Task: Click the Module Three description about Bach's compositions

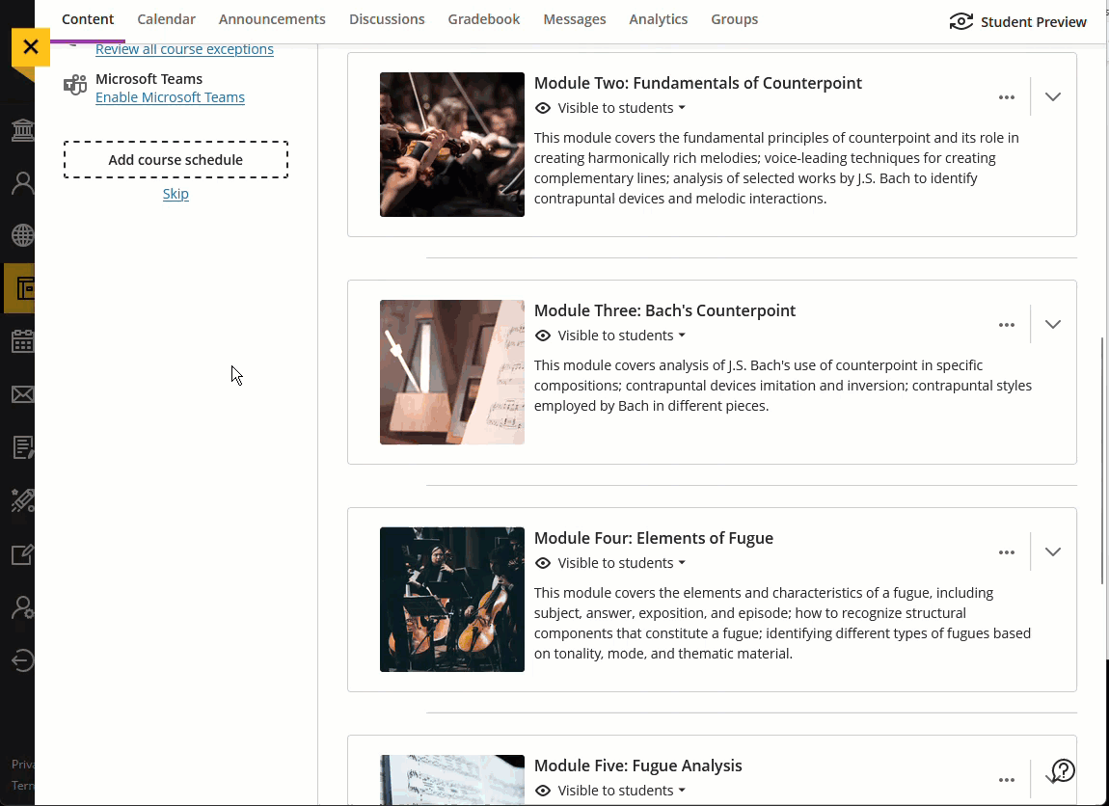Action: click(x=783, y=386)
